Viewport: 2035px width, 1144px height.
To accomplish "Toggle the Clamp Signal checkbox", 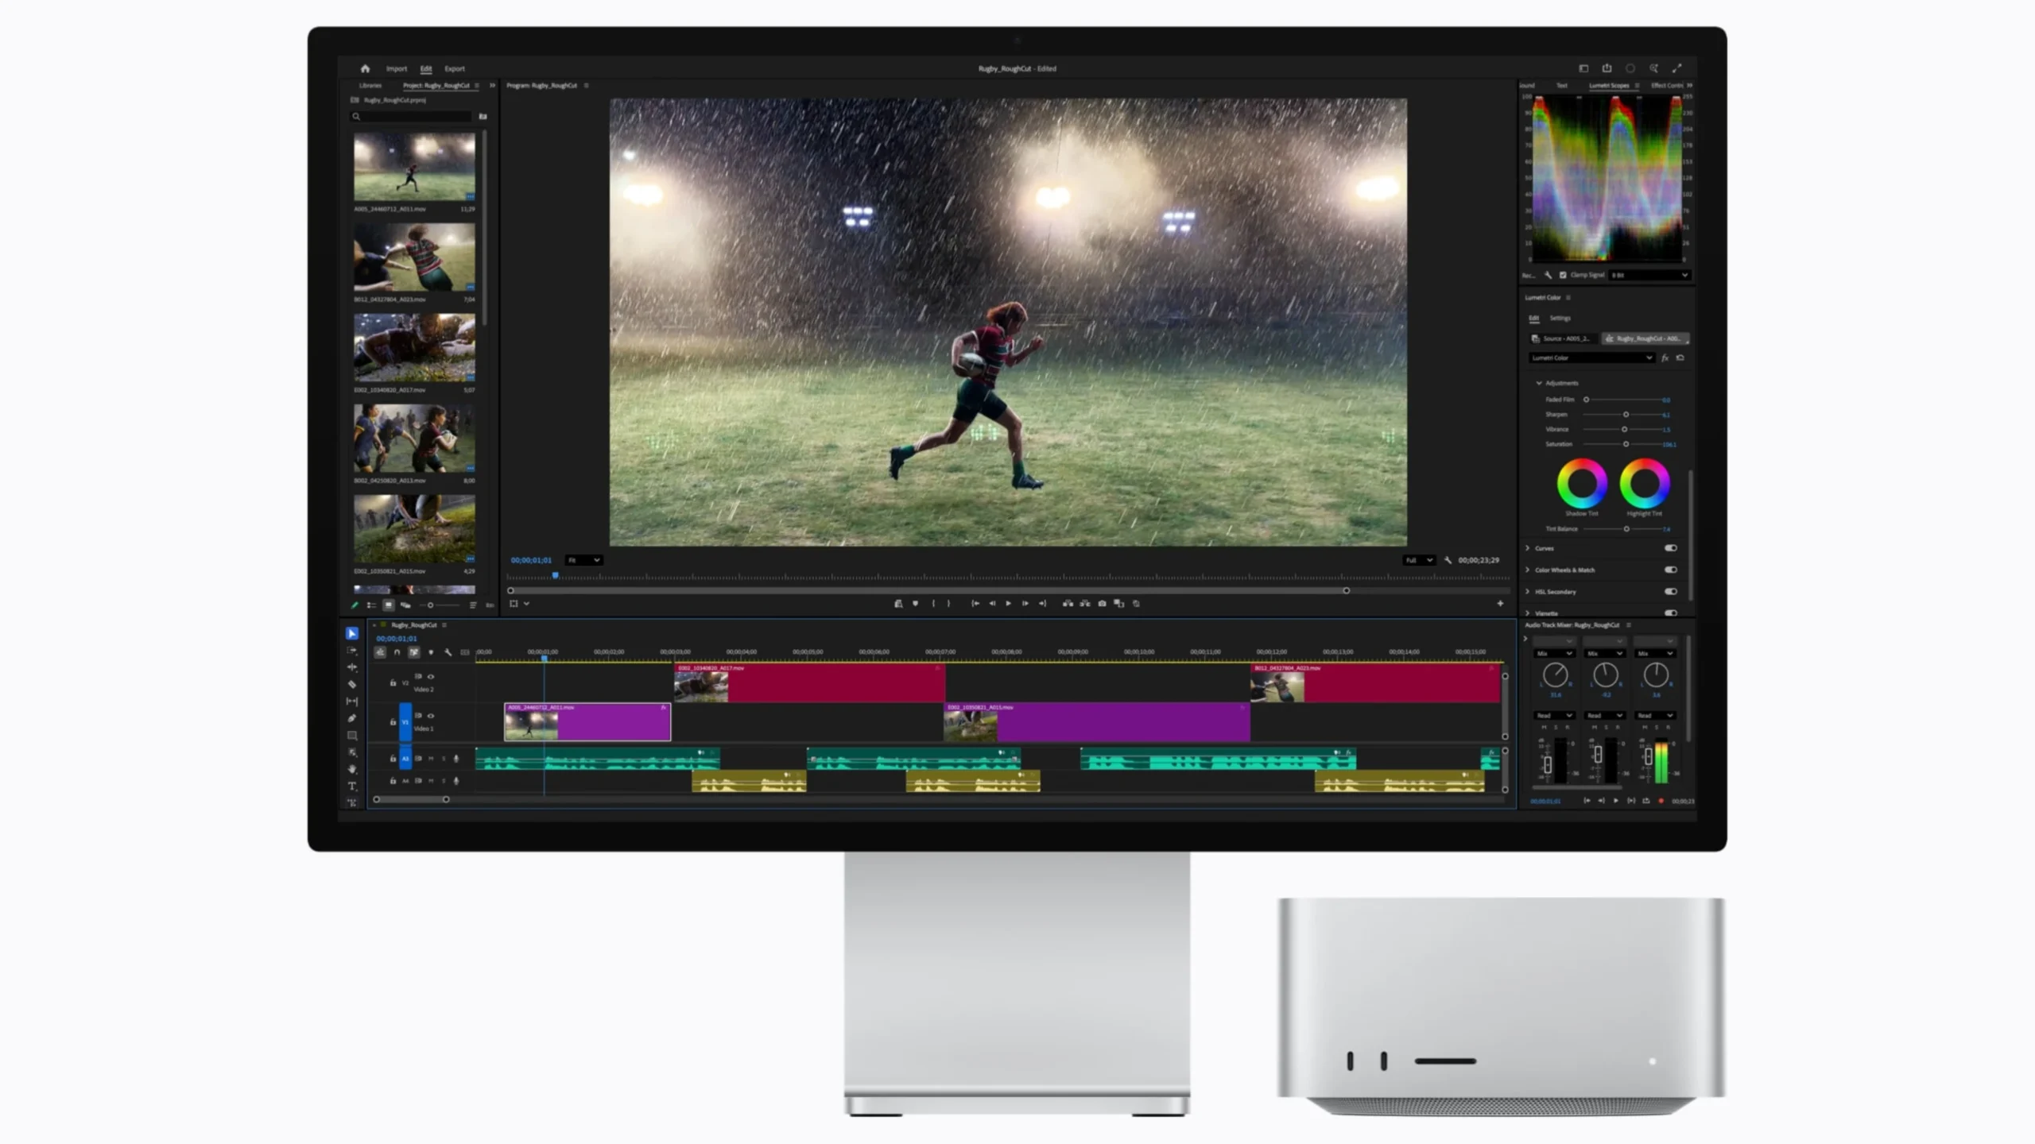I will [x=1563, y=275].
